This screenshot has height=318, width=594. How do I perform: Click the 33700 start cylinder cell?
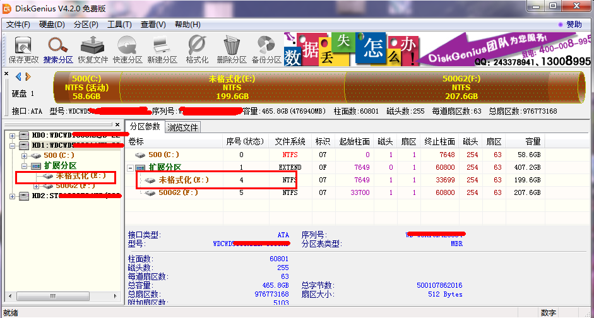click(360, 192)
